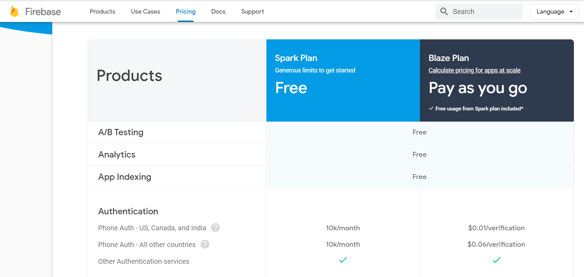This screenshot has width=584, height=277.
Task: Click the Other Authentication services text
Action: pos(144,261)
